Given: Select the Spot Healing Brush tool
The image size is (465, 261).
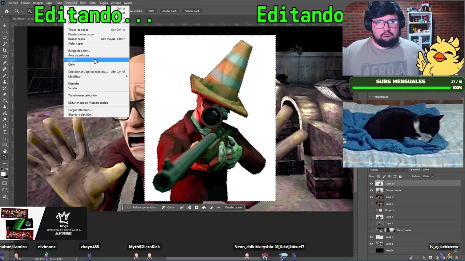Looking at the screenshot, I should coord(5,69).
